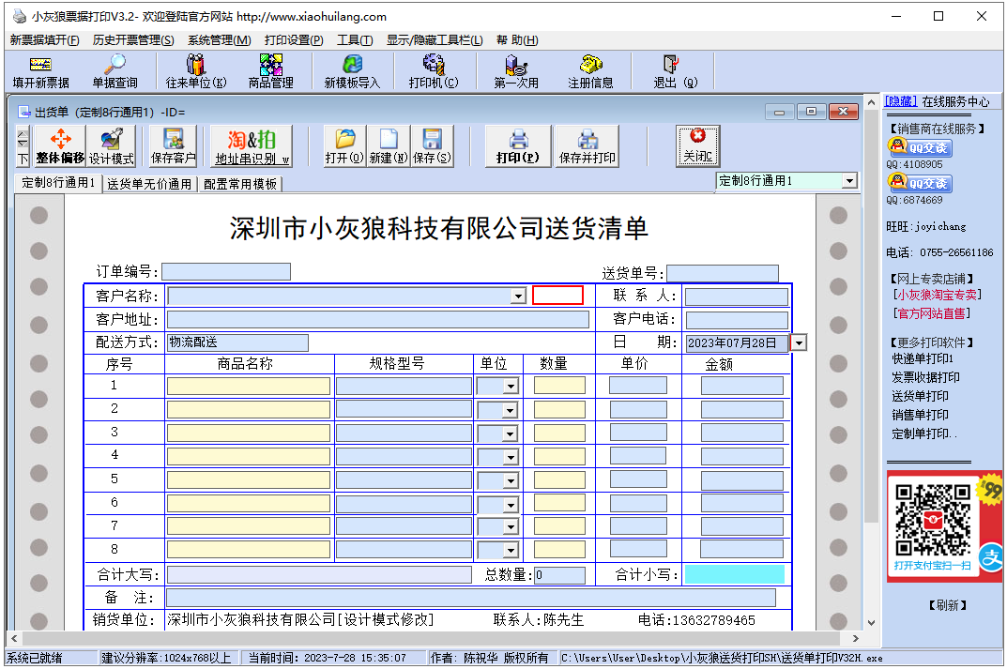Open 显示/隐藏工具栏(L) menu
The height and width of the screenshot is (669, 1007).
click(x=435, y=39)
